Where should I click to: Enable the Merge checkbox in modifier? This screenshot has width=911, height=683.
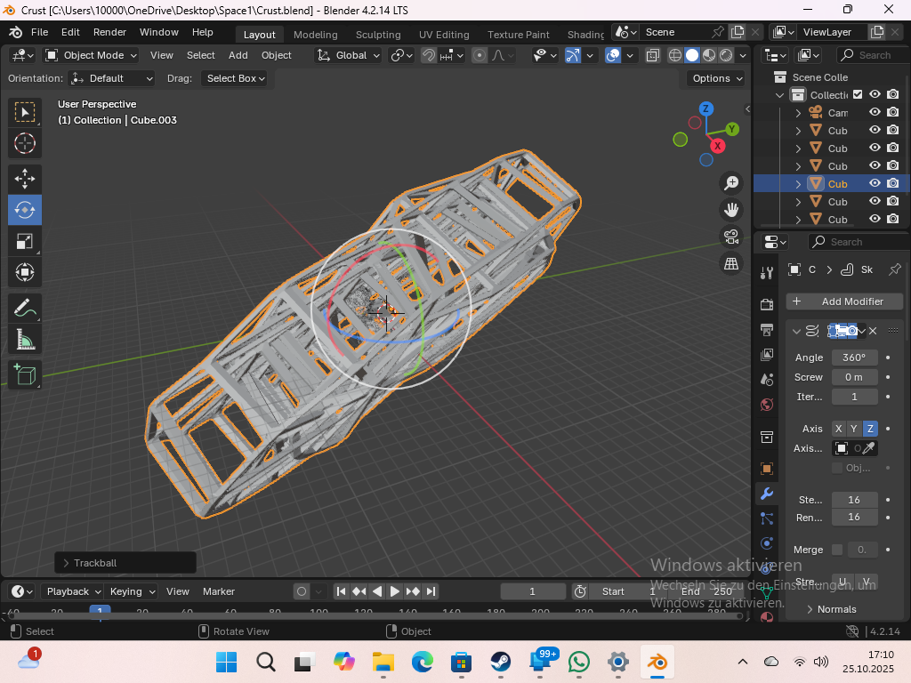(x=837, y=550)
